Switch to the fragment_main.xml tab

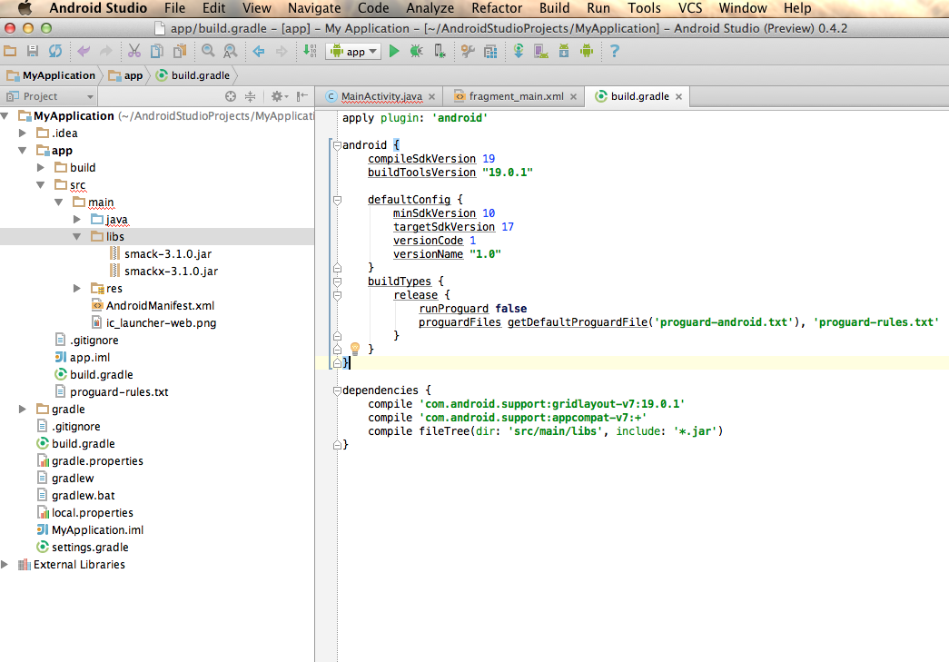516,96
